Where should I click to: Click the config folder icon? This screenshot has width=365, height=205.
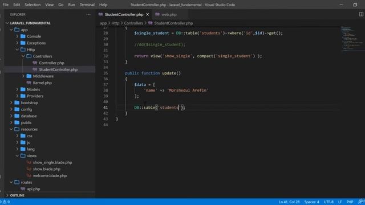(x=17, y=109)
